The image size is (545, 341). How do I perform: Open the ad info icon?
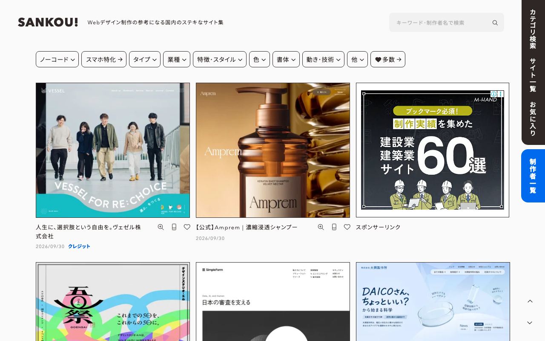[493, 94]
